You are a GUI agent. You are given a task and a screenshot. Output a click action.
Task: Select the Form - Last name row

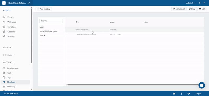coord(134,30)
